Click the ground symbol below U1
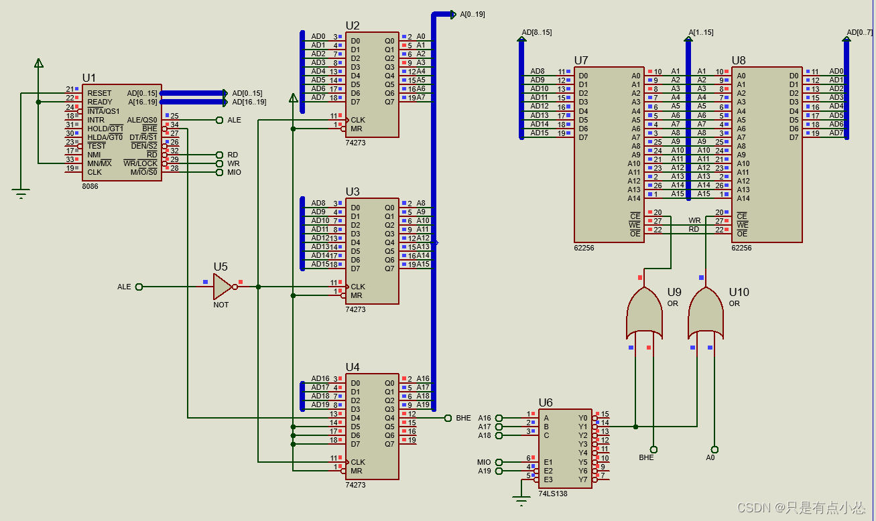The width and height of the screenshot is (876, 521). [x=21, y=194]
